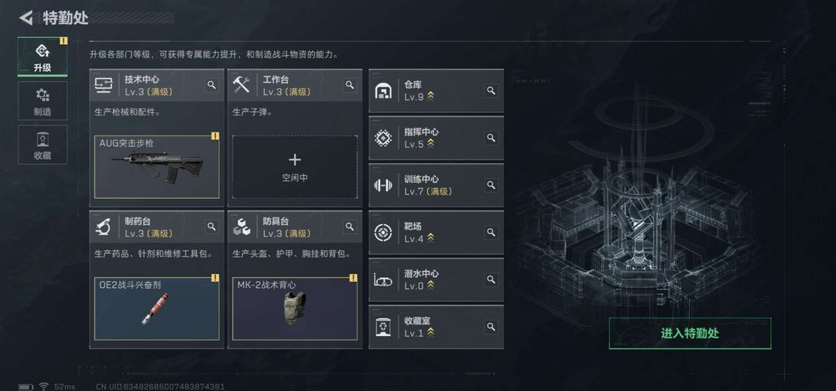
Task: Add production in the empty 空闲中 slot
Action: coord(295,167)
